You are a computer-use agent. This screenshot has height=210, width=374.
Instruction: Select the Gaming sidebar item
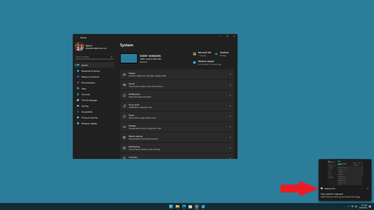pyautogui.click(x=85, y=106)
